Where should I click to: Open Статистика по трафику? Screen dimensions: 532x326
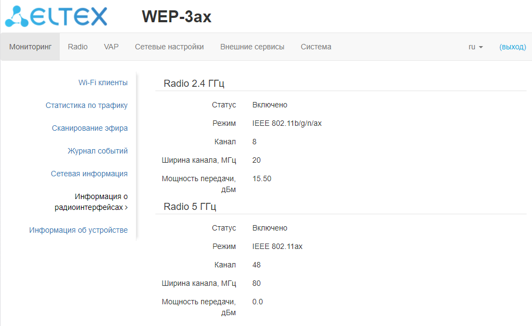coord(86,105)
